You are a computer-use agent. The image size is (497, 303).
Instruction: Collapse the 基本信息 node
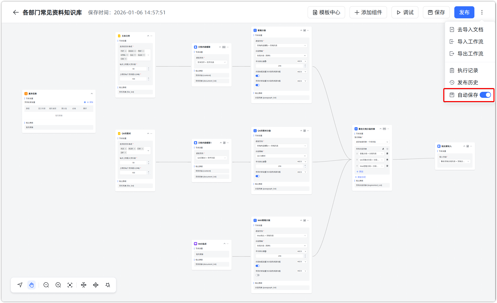point(92,94)
